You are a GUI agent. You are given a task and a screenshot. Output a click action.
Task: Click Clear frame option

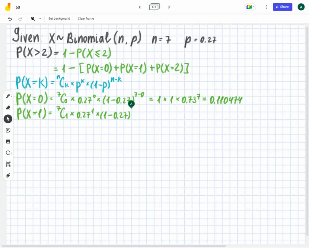pos(86,18)
